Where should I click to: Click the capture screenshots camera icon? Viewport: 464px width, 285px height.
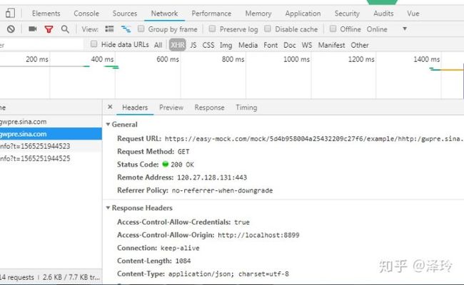tap(33, 29)
